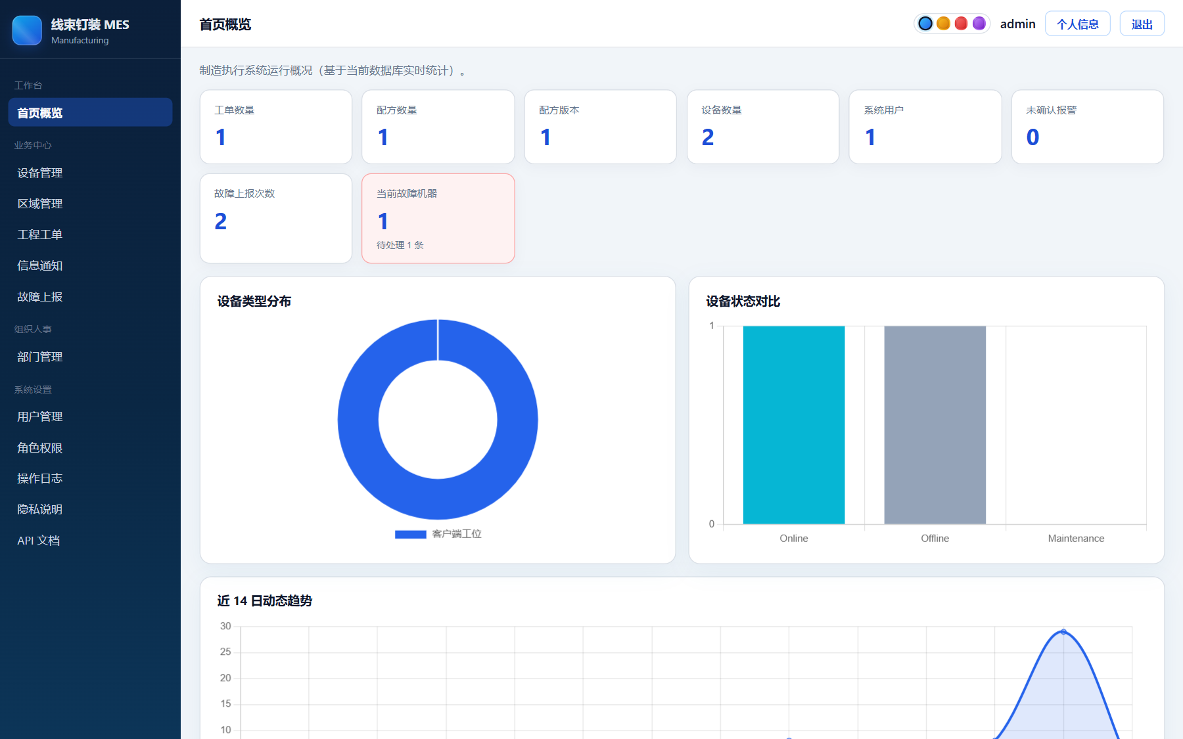Open 隐私说明 sidebar item

click(91, 509)
